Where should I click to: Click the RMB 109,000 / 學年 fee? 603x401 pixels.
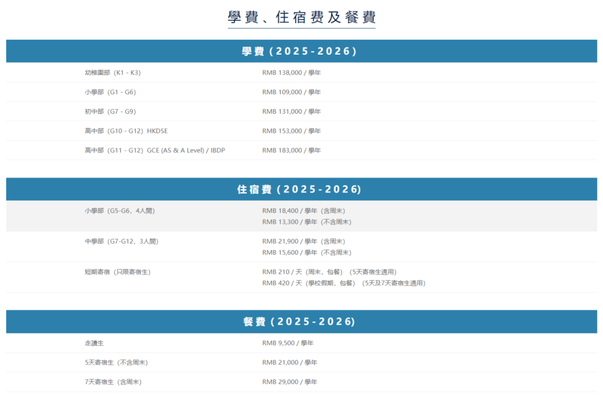point(291,92)
